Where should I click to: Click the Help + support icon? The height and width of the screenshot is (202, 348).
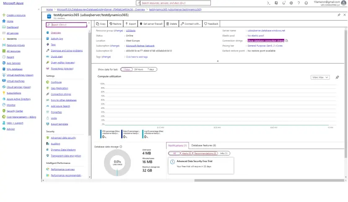tap(4, 123)
